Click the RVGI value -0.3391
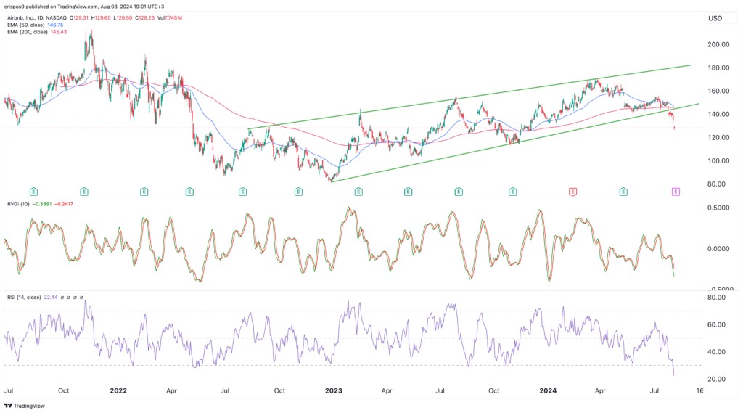Viewport: 743px width, 413px height. [43, 204]
